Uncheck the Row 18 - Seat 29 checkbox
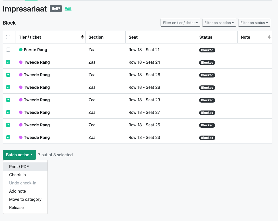Screen dimensions: 278x221 coord(8,100)
